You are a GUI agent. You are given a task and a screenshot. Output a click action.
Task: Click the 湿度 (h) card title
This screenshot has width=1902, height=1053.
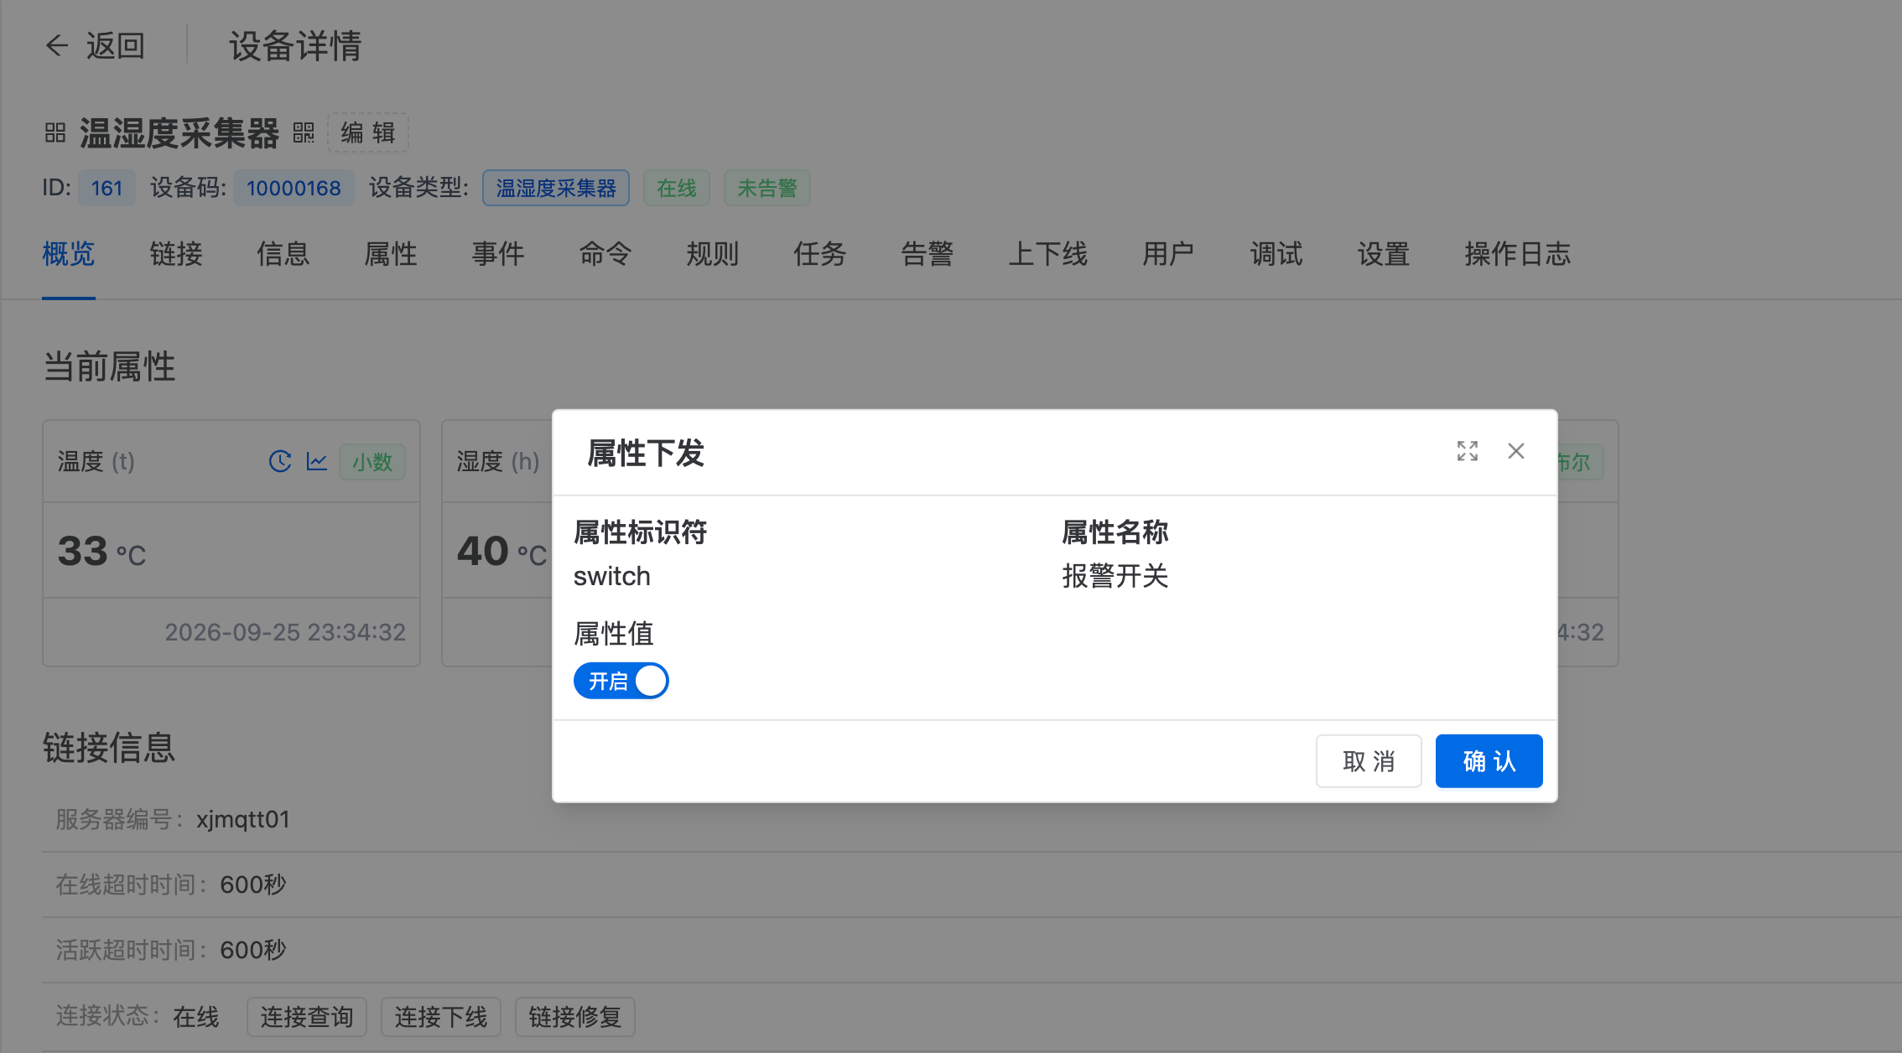pos(498,461)
